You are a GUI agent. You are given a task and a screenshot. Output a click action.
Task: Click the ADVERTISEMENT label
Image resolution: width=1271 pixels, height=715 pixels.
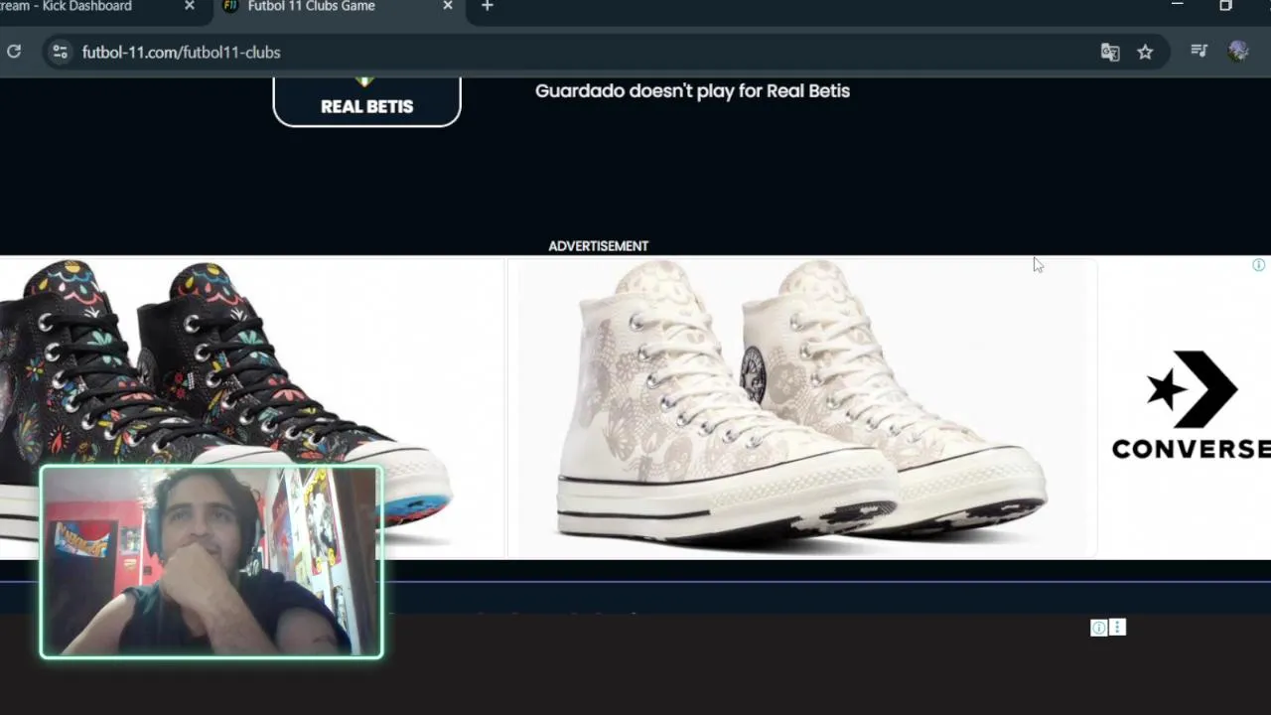[598, 246]
